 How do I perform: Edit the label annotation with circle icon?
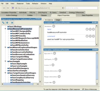coord(94,29)
